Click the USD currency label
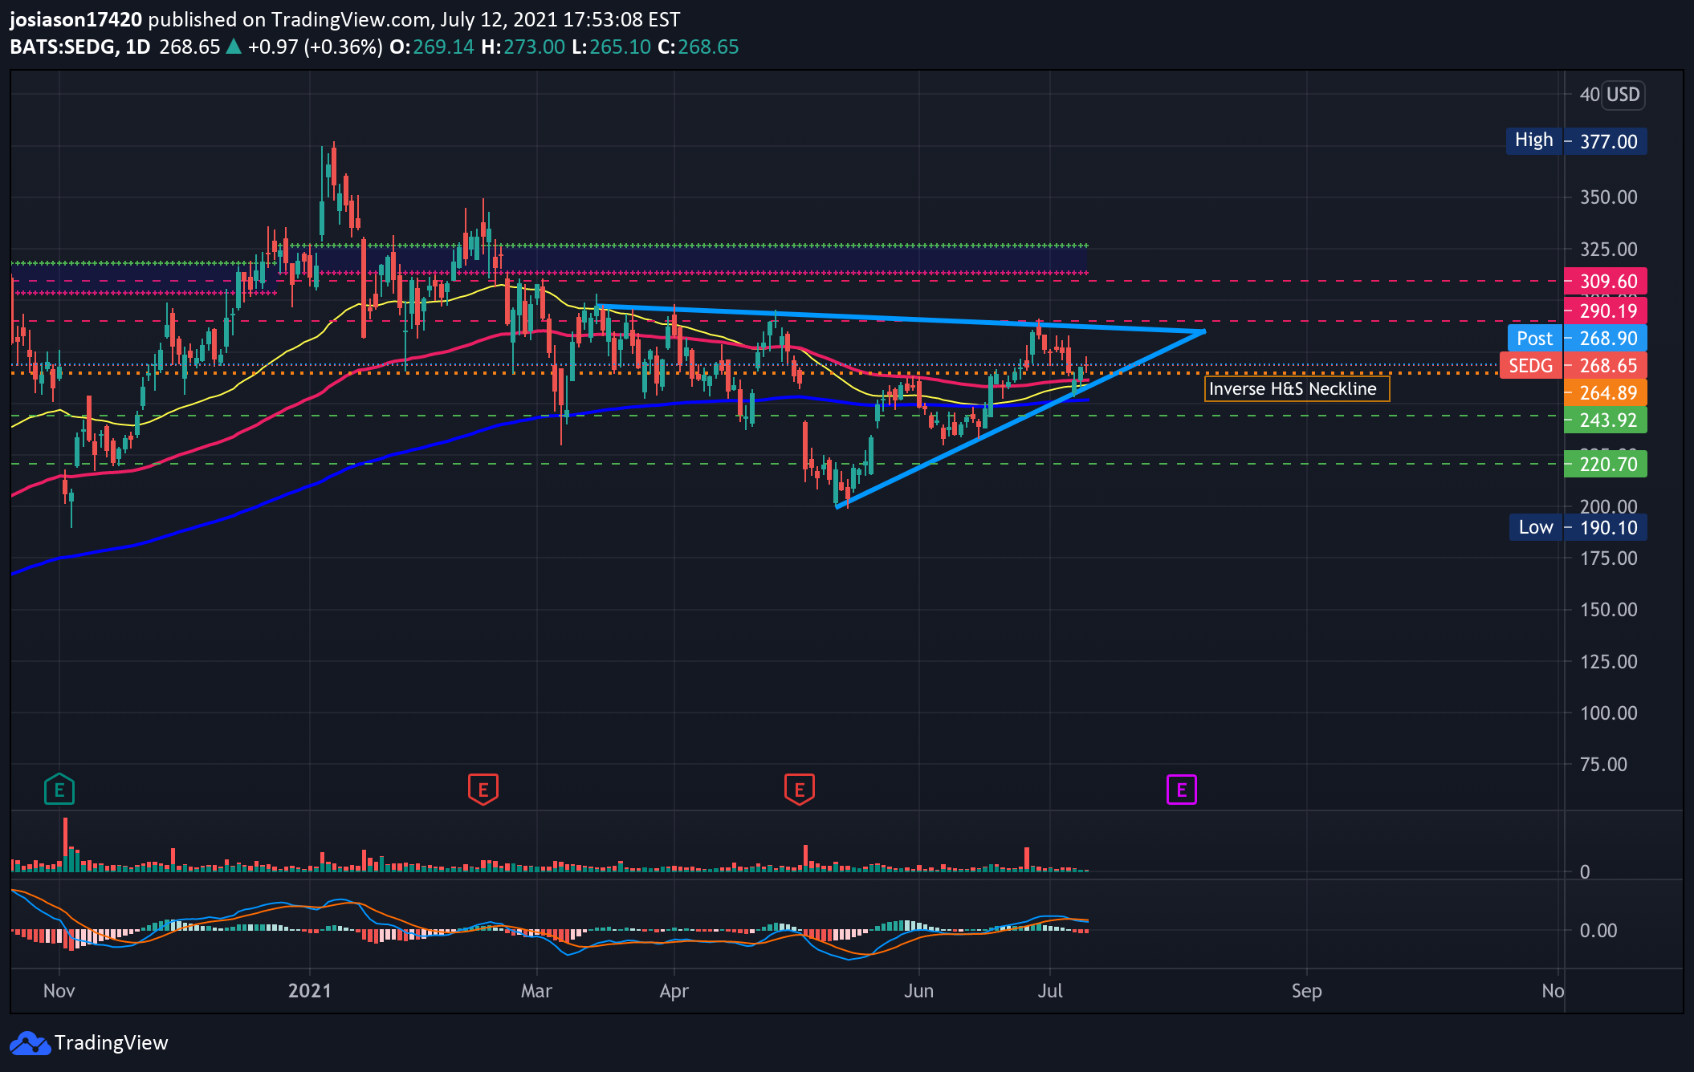The width and height of the screenshot is (1694, 1072). 1623,95
